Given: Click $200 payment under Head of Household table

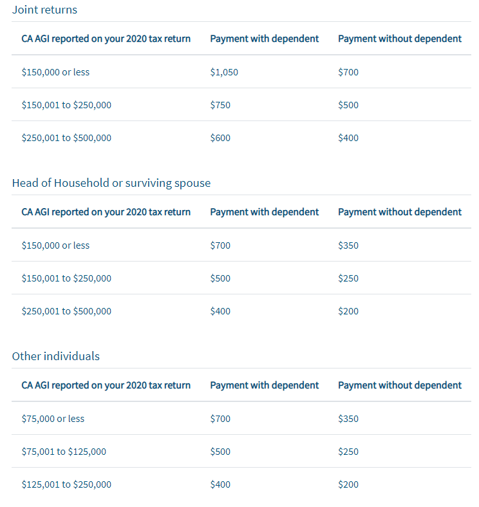Looking at the screenshot, I should click(348, 311).
